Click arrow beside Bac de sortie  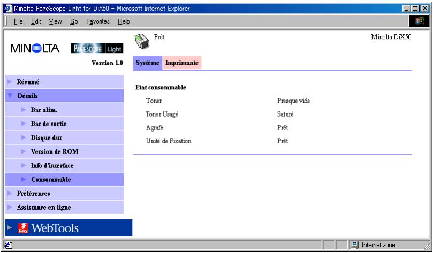click(24, 124)
